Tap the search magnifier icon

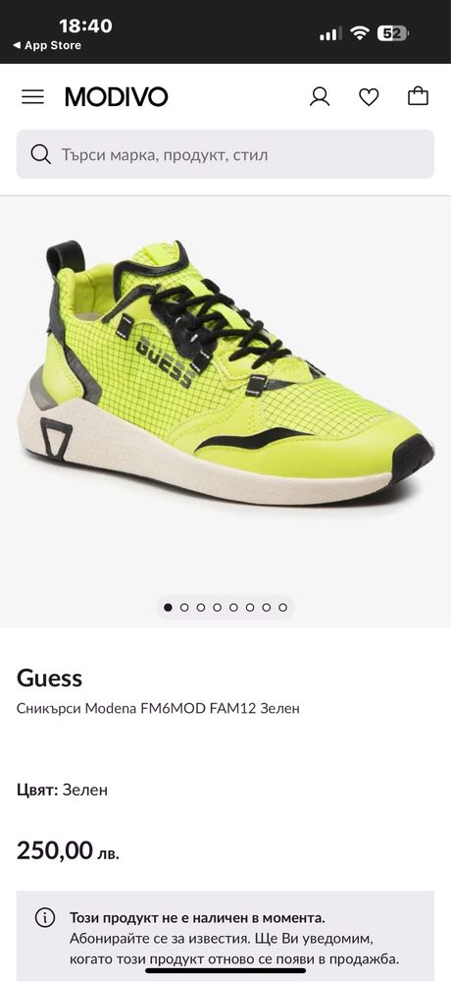pos(40,155)
